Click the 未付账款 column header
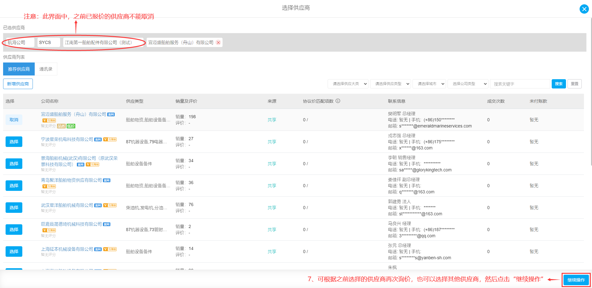The height and width of the screenshot is (288, 592). [538, 101]
